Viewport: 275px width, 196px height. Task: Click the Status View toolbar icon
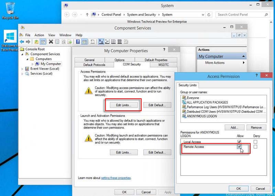(x=126, y=42)
